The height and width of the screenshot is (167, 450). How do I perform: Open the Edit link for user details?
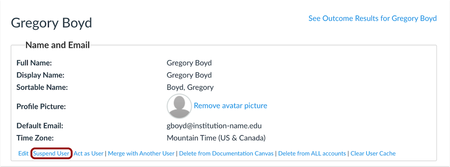point(23,153)
